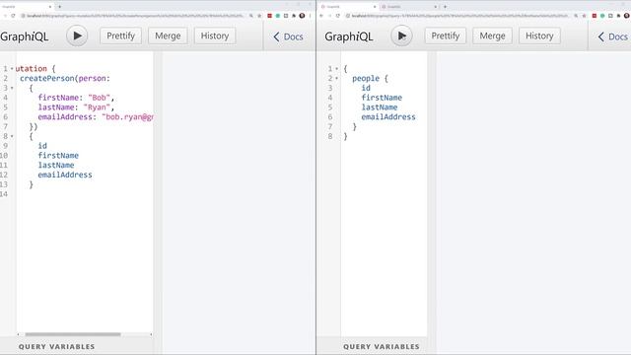
Task: Open History in the right GraphiQL window
Action: [x=539, y=35]
